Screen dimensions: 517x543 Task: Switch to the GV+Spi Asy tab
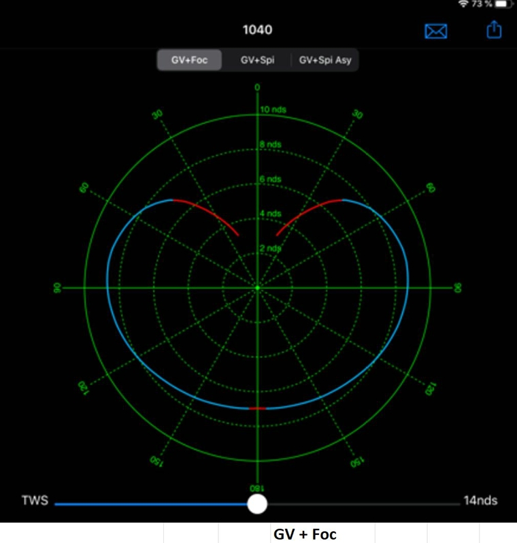[324, 60]
